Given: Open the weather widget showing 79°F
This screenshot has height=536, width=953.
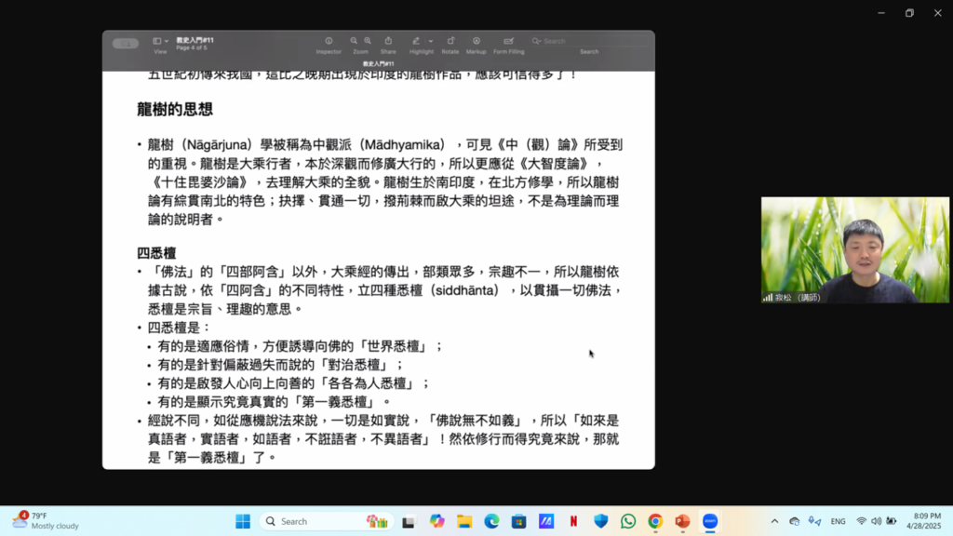Looking at the screenshot, I should tap(45, 521).
